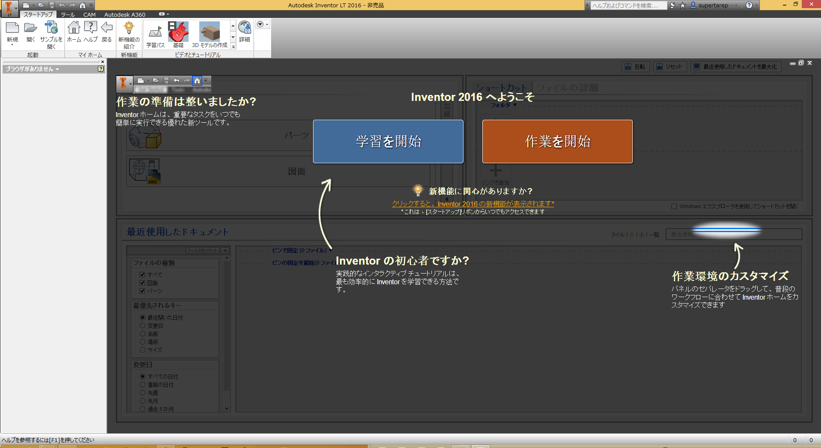Enable Windows エクスプローラ shortcut checkbox
The width and height of the screenshot is (821, 448).
[x=674, y=206]
